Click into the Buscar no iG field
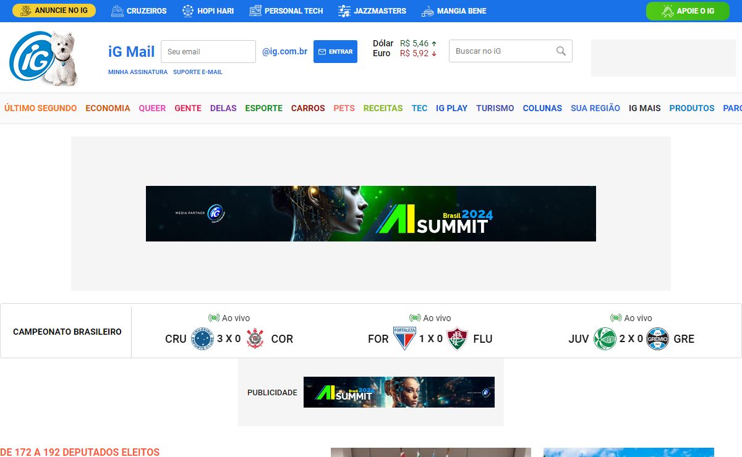Image resolution: width=742 pixels, height=457 pixels. pyautogui.click(x=501, y=51)
